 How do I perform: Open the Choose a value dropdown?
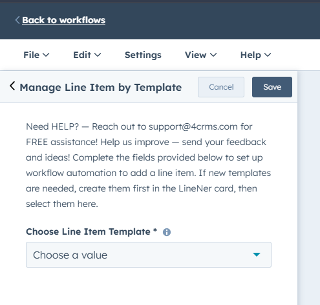(149, 255)
